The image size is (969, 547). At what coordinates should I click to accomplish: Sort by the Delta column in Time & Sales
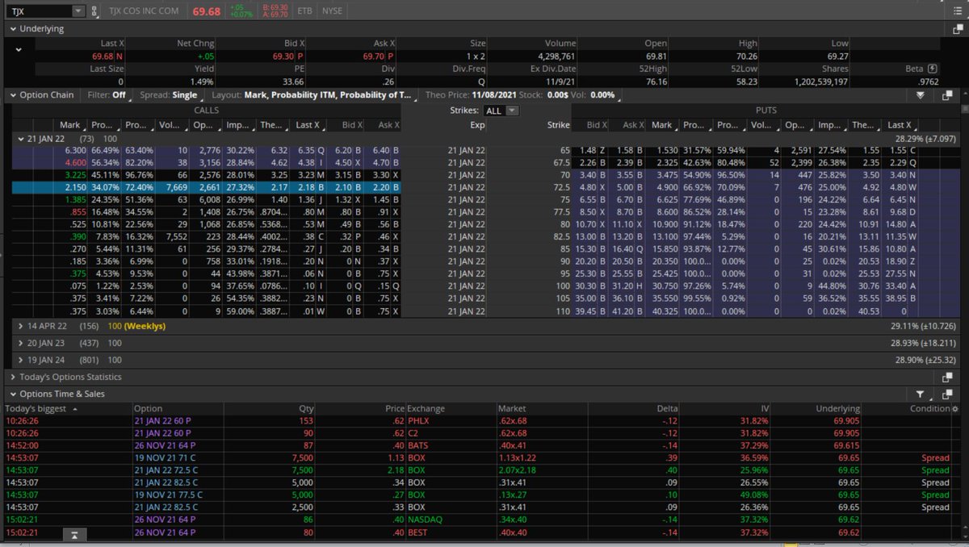tap(666, 409)
